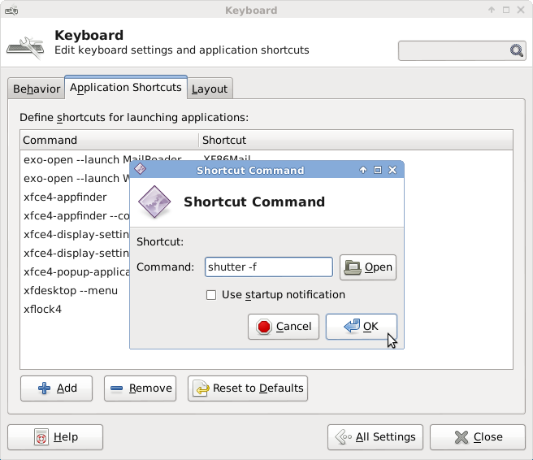This screenshot has height=460, width=533.
Task: Click the Shortcut Command dialog title icon
Action: coord(140,170)
